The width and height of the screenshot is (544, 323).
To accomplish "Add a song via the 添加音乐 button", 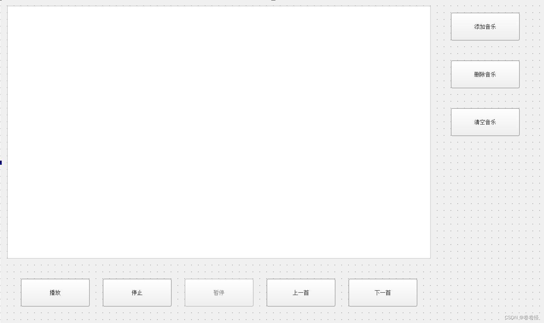I will pos(485,27).
